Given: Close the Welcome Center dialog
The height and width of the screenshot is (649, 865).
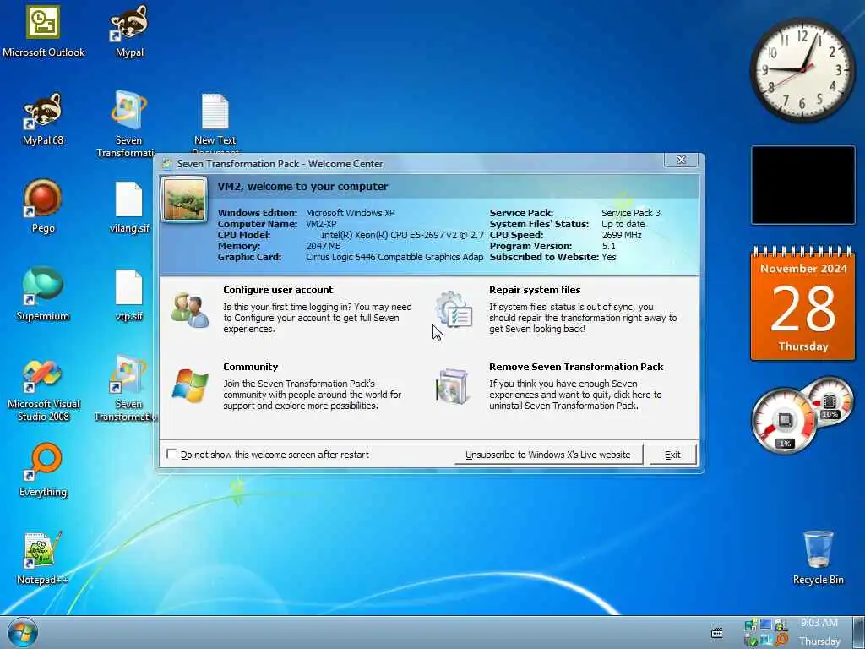Looking at the screenshot, I should (x=681, y=160).
